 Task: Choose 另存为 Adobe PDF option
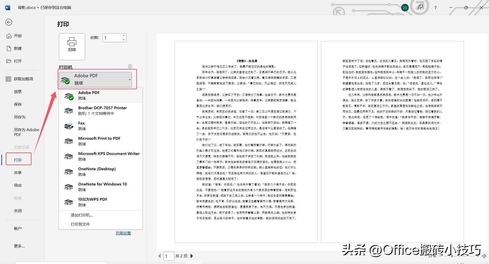tap(26, 132)
